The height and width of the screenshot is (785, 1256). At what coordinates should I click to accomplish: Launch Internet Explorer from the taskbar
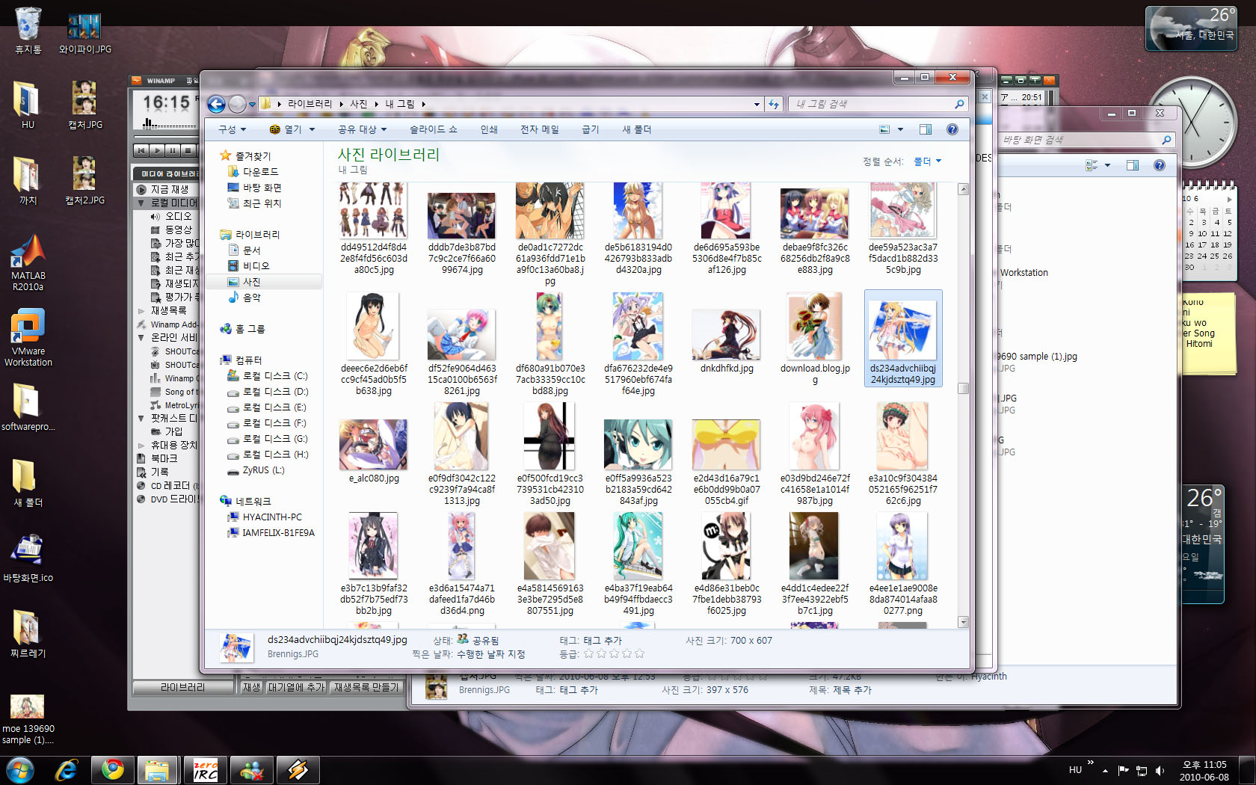[67, 770]
